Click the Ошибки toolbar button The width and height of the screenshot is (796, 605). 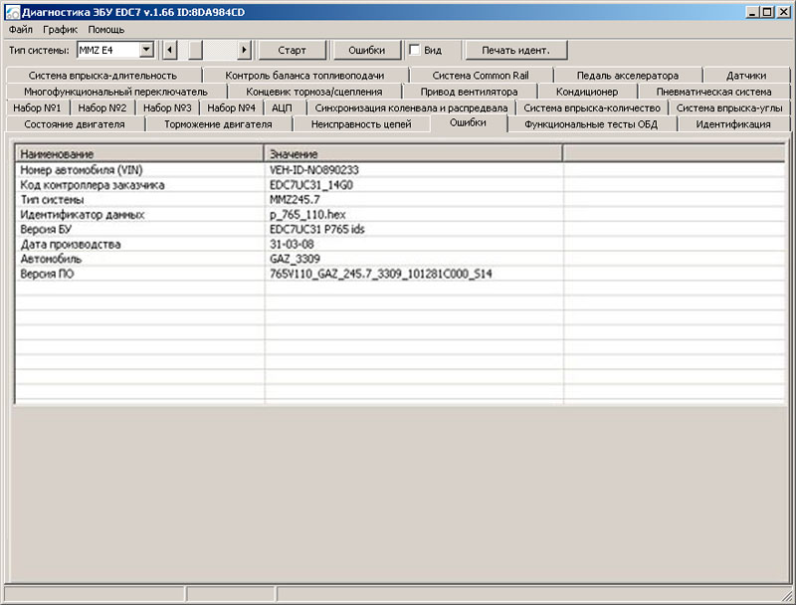pyautogui.click(x=365, y=50)
